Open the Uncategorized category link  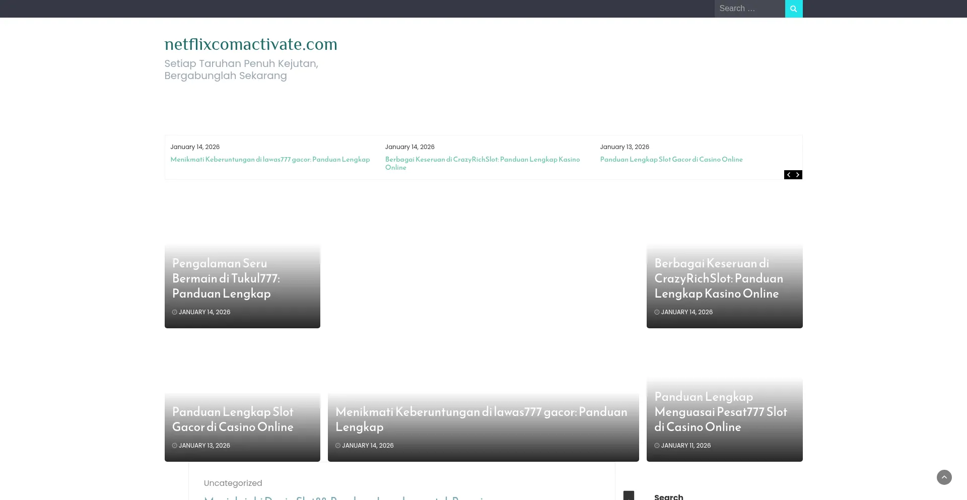tap(233, 483)
